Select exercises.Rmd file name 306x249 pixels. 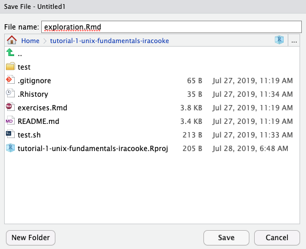pyautogui.click(x=42, y=108)
